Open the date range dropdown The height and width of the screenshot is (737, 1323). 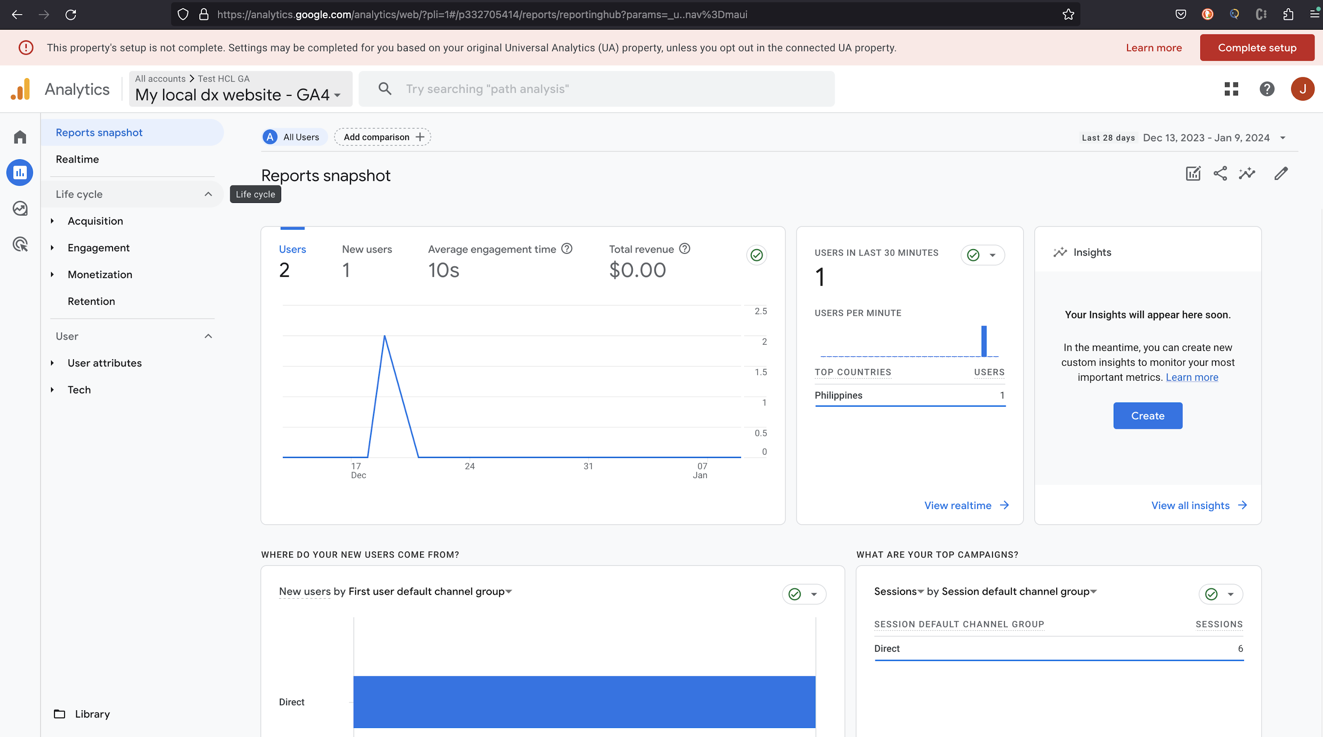click(x=1282, y=138)
